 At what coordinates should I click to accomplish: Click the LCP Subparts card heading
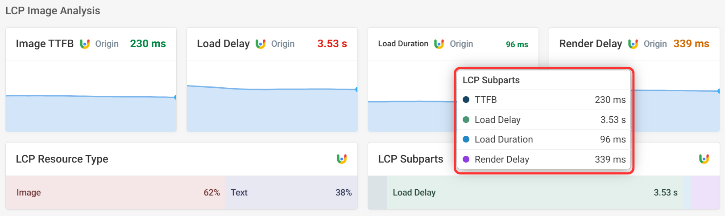(x=411, y=159)
